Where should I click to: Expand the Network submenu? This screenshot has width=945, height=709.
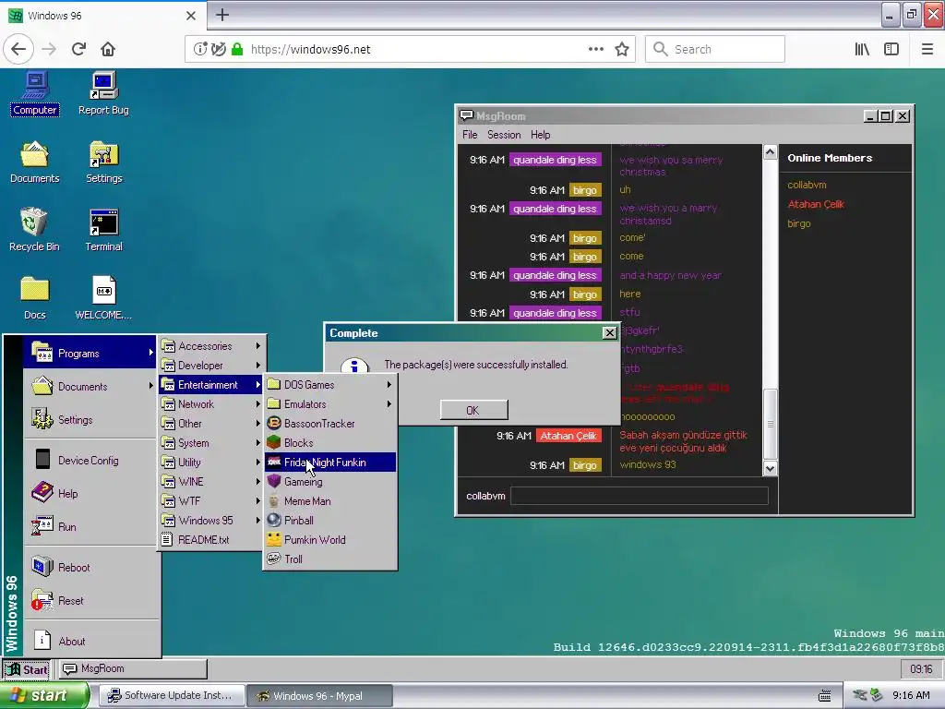[x=211, y=404]
